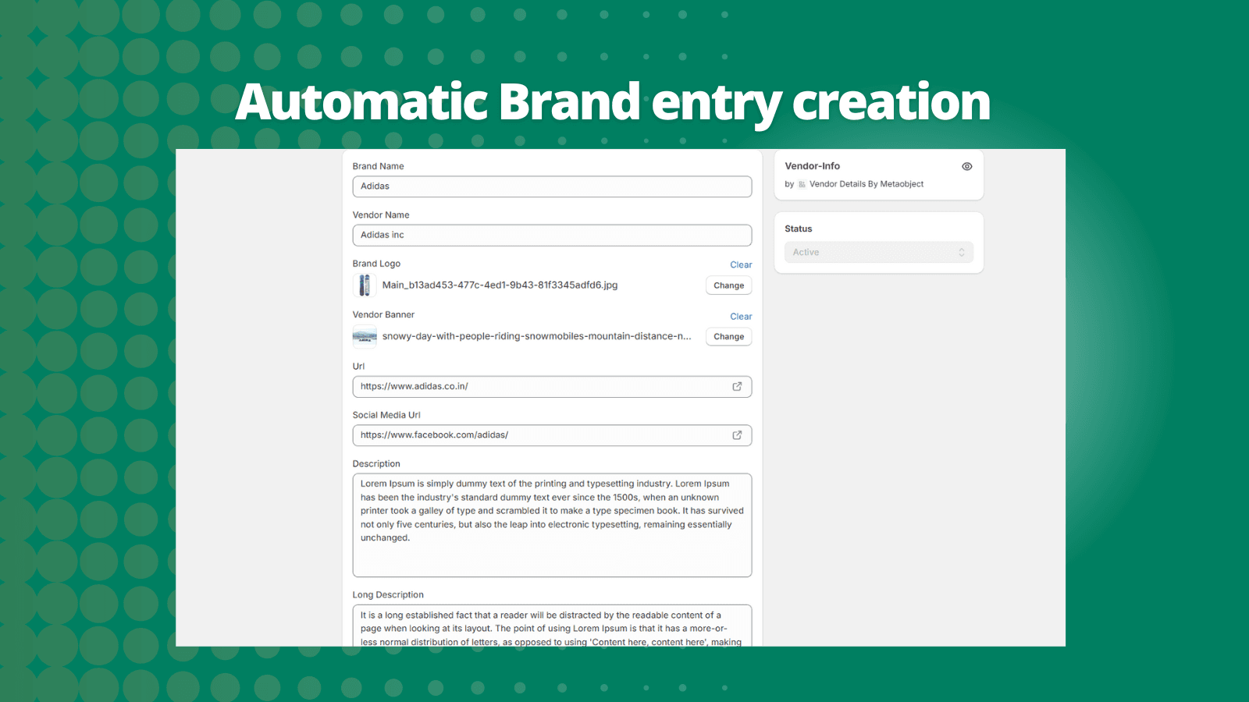Focus the Description text area
This screenshot has height=702, width=1249.
(551, 524)
